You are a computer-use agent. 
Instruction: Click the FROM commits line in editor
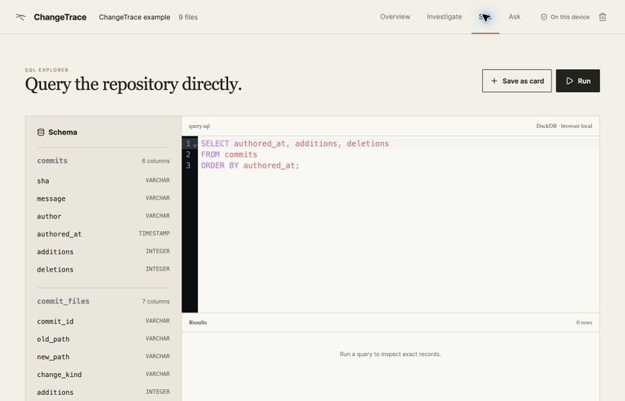point(230,154)
